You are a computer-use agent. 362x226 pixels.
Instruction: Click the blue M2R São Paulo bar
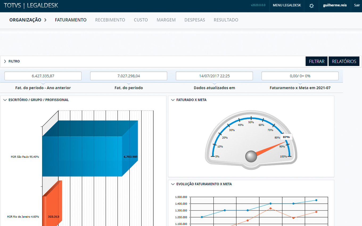[x=83, y=156]
